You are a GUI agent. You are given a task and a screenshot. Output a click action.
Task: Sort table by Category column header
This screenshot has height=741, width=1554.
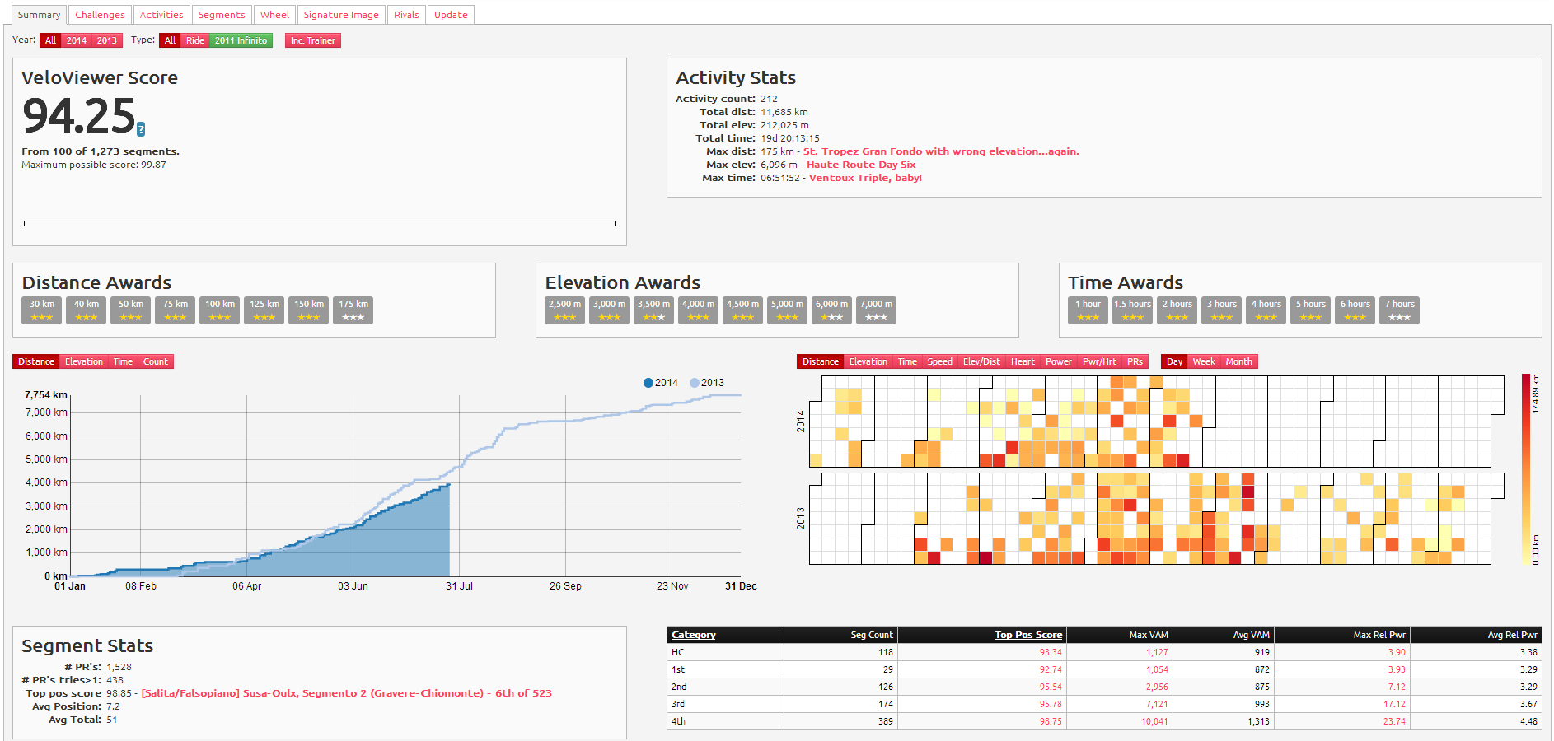point(693,635)
